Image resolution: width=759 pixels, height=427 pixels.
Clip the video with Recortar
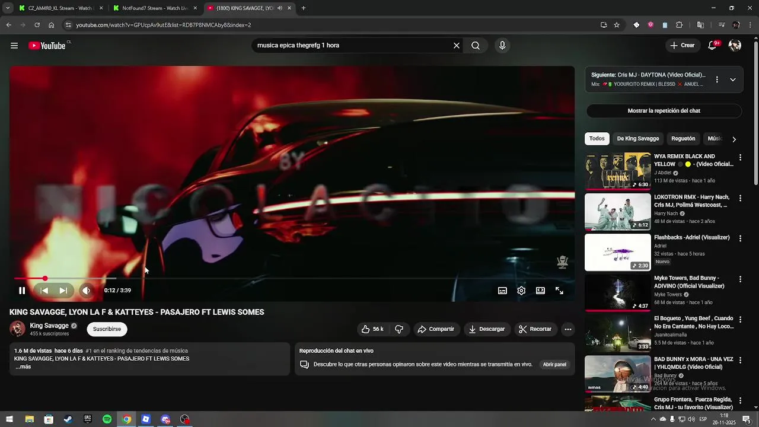(x=535, y=329)
